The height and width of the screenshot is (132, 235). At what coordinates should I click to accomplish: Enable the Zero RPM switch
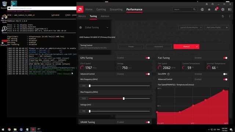(x=225, y=74)
